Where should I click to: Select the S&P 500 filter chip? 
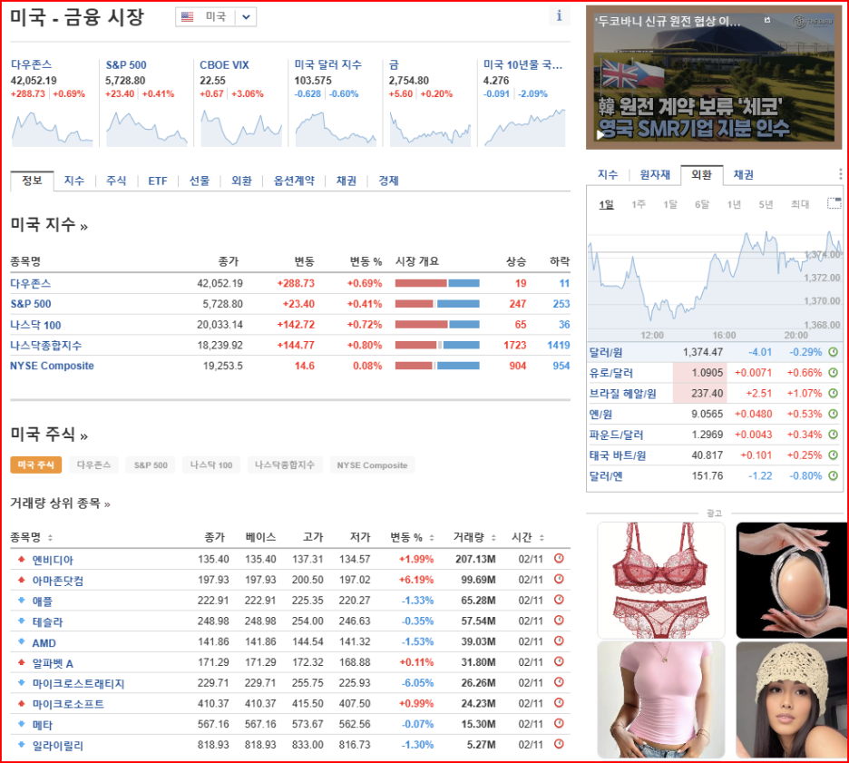point(151,465)
